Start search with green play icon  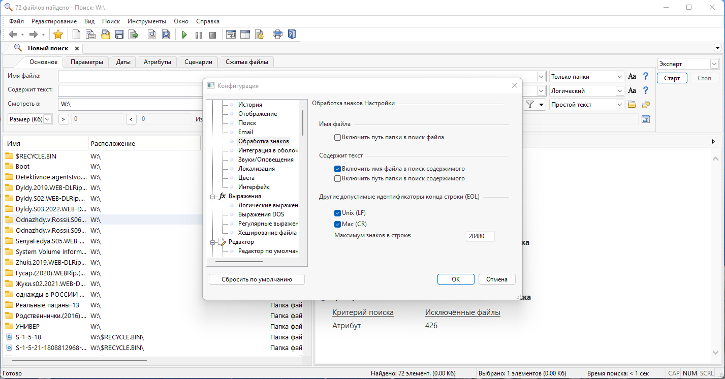(184, 35)
